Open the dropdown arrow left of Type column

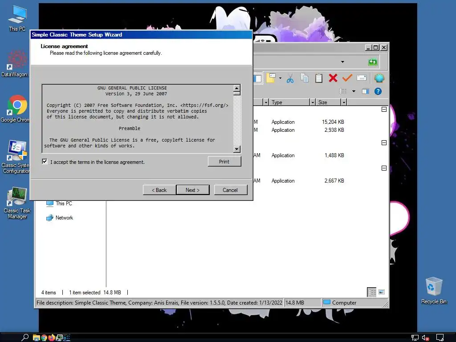(x=266, y=102)
